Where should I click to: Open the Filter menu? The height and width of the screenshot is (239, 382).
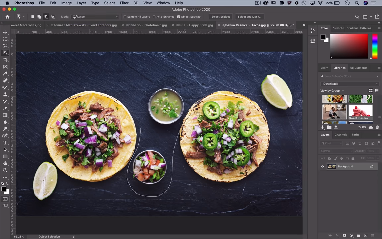pyautogui.click(x=124, y=3)
